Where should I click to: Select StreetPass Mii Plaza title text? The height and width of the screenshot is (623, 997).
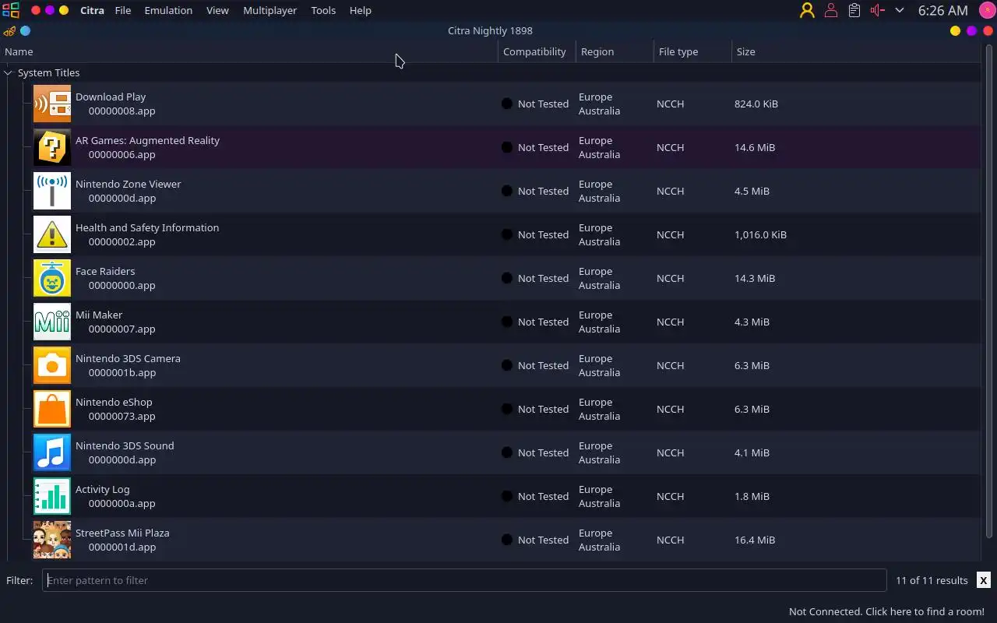[122, 533]
